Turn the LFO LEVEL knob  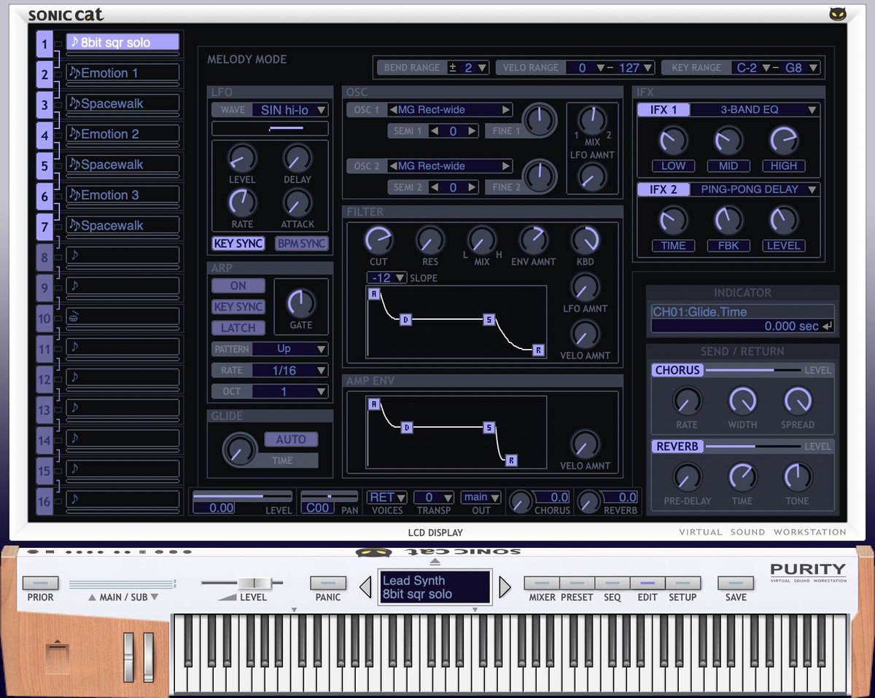pos(242,158)
